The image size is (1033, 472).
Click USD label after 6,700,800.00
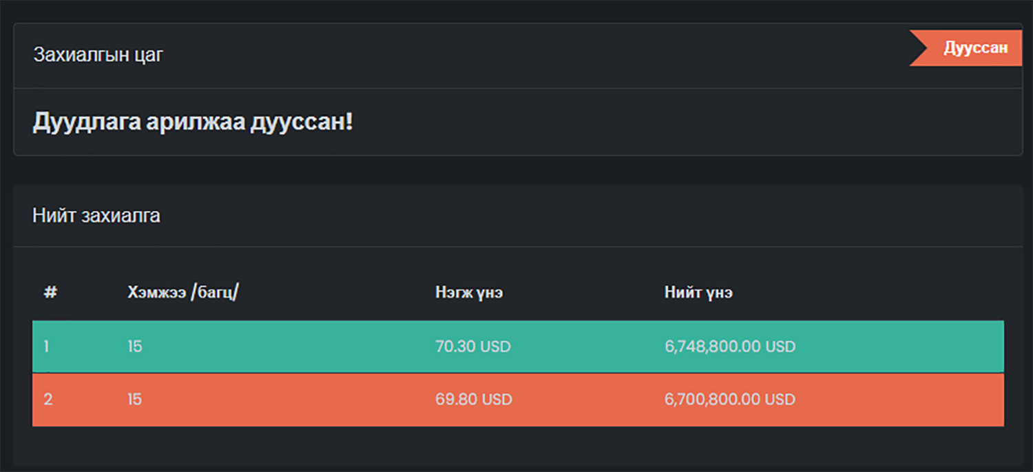click(x=780, y=400)
